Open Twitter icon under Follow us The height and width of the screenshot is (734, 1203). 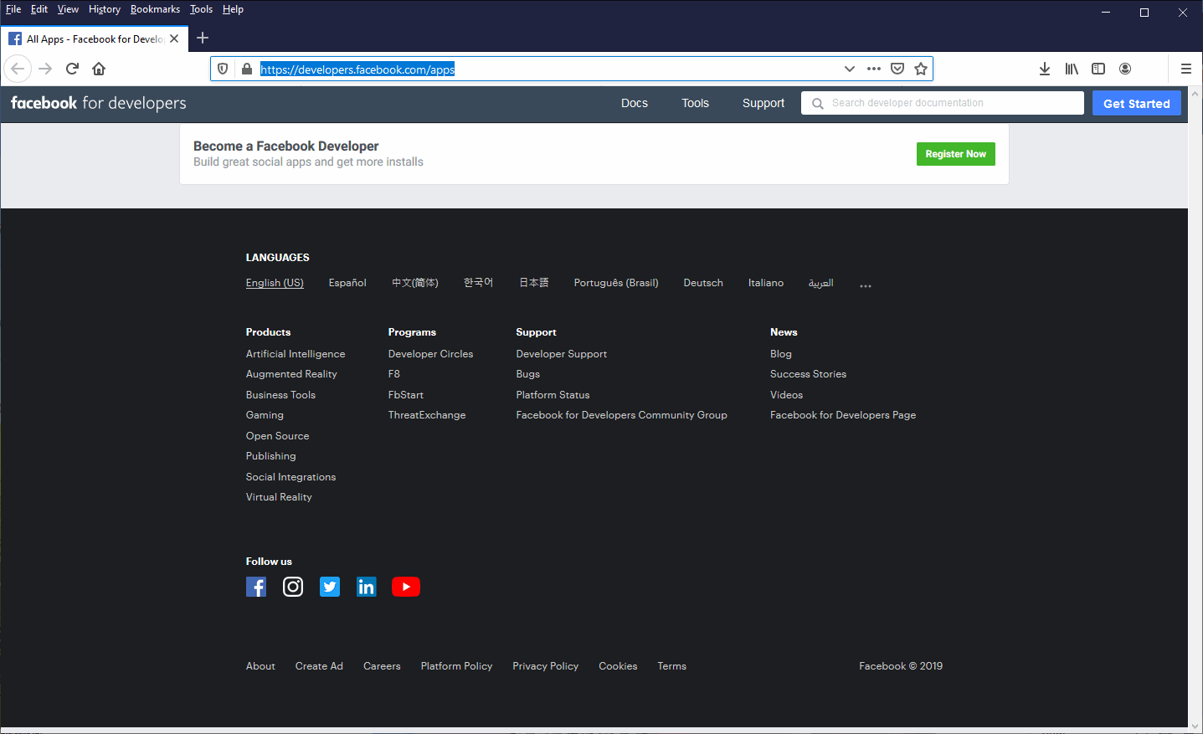[330, 587]
